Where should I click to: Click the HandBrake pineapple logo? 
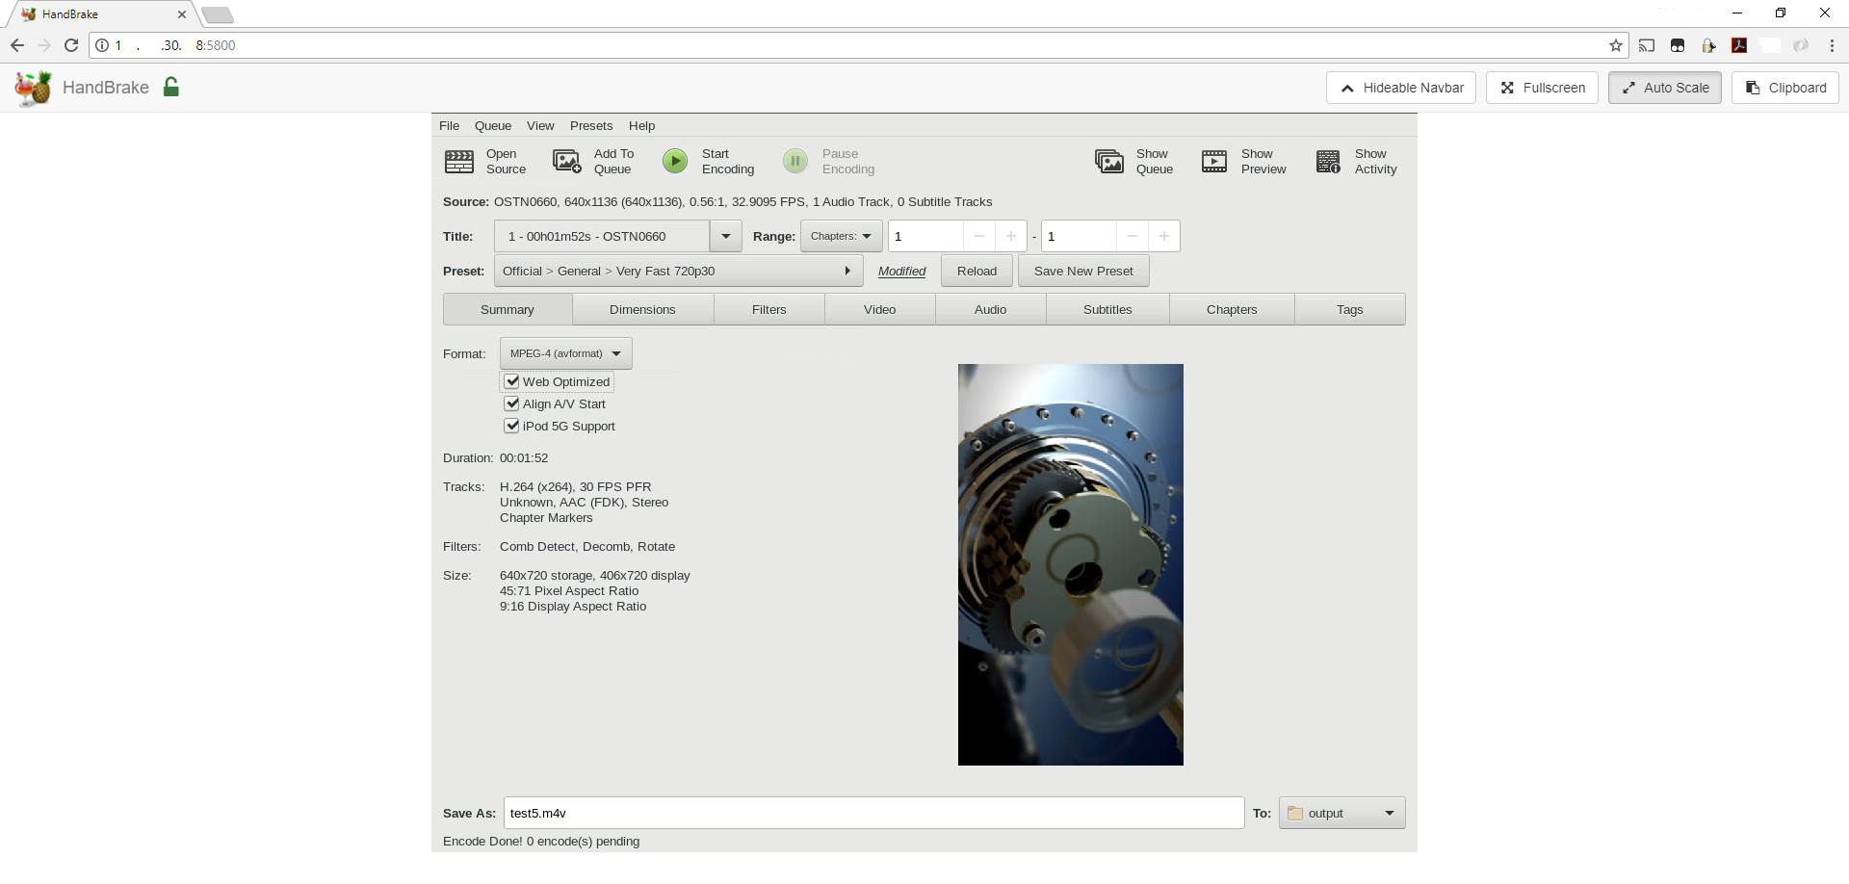[x=34, y=88]
